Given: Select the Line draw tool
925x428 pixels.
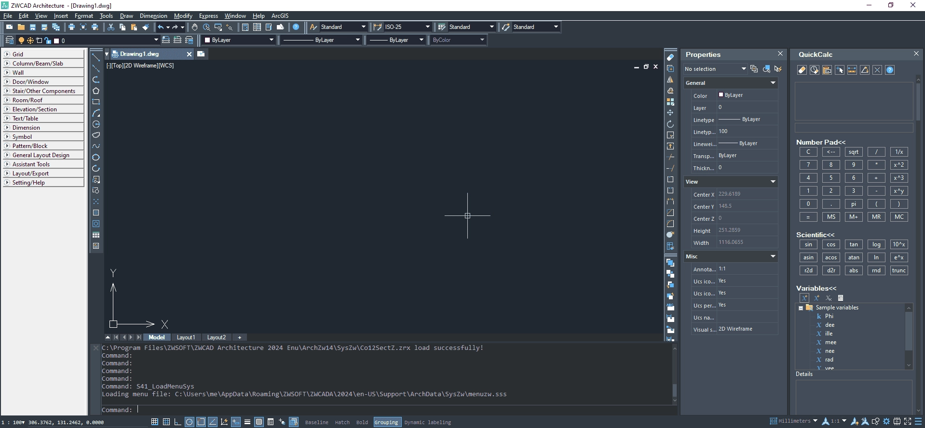Looking at the screenshot, I should coord(96,57).
